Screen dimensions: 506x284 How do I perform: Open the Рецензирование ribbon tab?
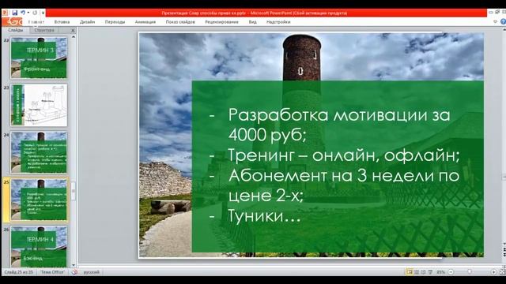[x=221, y=22]
